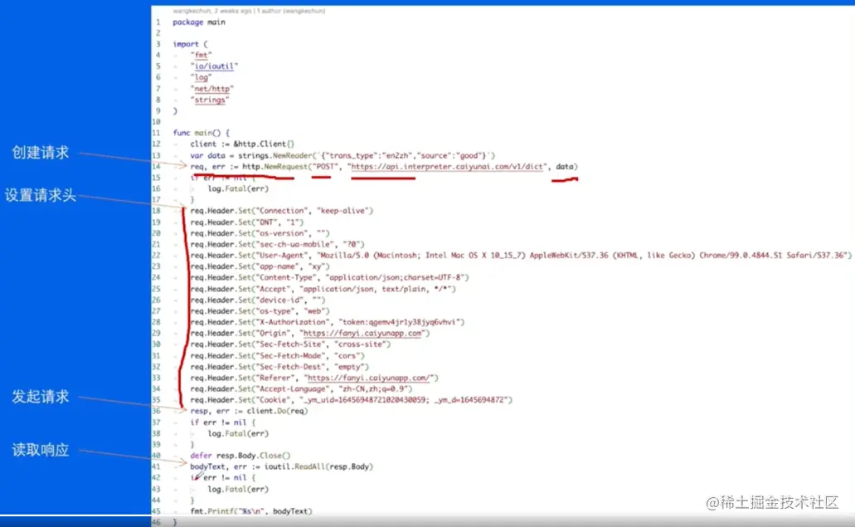The height and width of the screenshot is (527, 855).
Task: Click the "DNT" header line
Action: click(246, 222)
